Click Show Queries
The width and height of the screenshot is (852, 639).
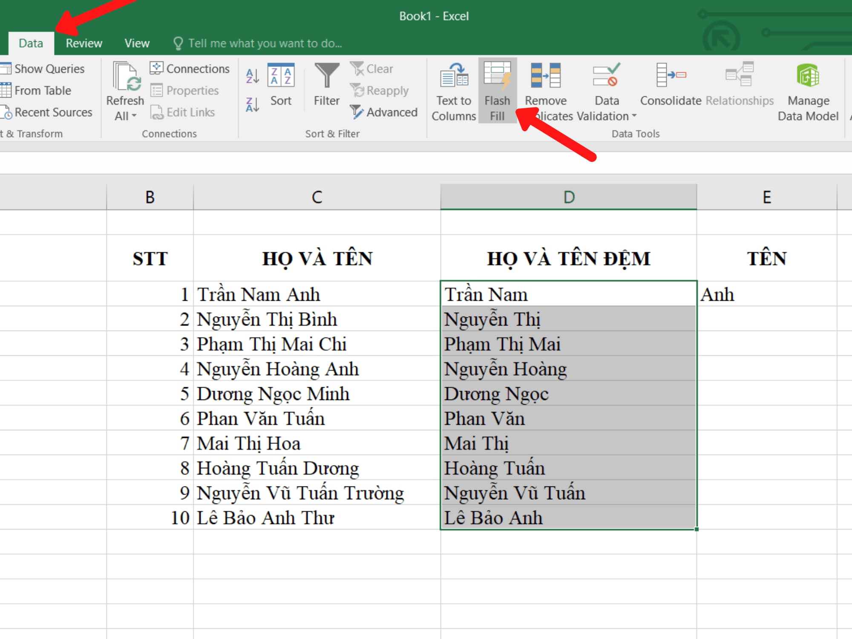pyautogui.click(x=43, y=69)
